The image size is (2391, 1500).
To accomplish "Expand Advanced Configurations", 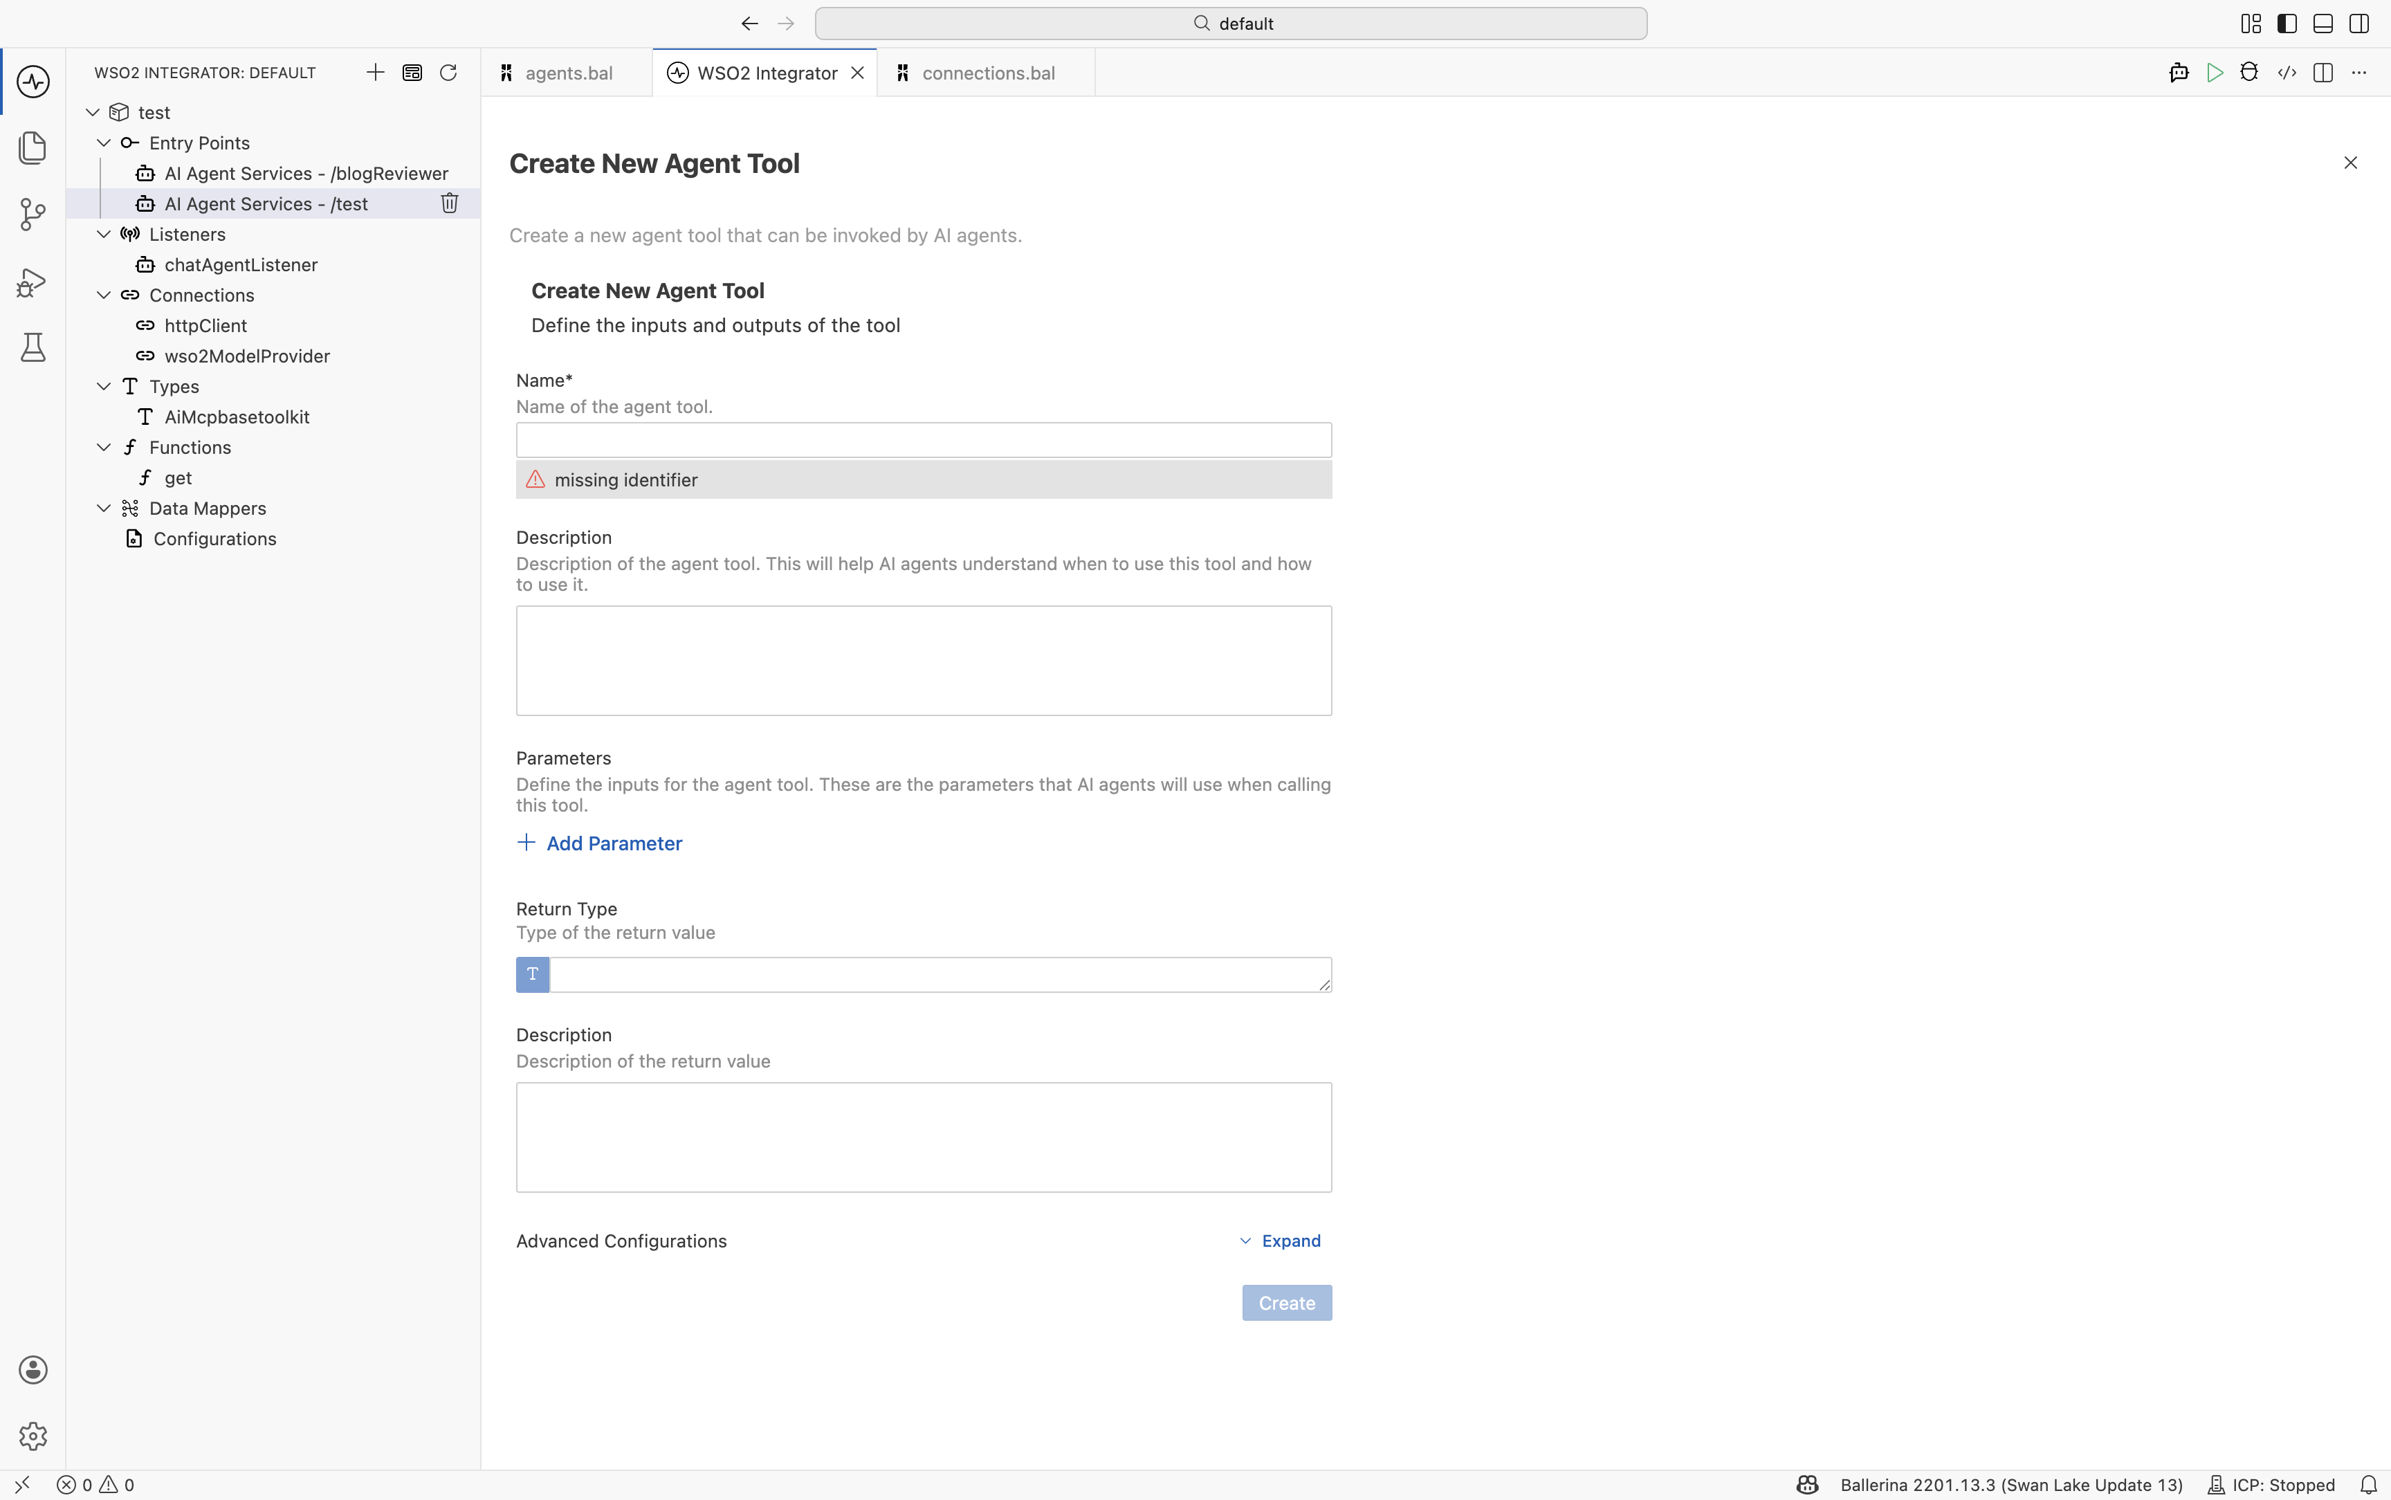I will click(x=1281, y=1241).
